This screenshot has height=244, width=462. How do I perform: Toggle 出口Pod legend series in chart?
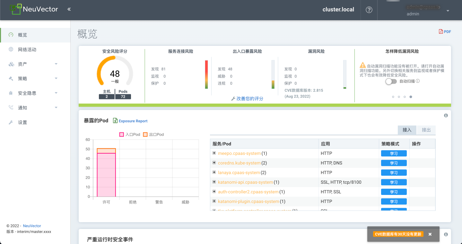(x=153, y=134)
